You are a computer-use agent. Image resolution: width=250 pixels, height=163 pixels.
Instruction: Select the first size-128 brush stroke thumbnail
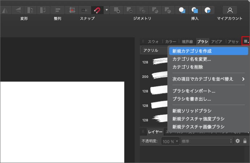[159, 62]
